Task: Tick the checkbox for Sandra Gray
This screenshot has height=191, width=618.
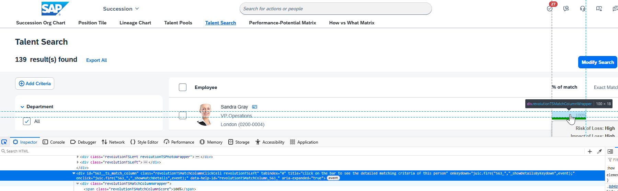Action: click(x=183, y=115)
